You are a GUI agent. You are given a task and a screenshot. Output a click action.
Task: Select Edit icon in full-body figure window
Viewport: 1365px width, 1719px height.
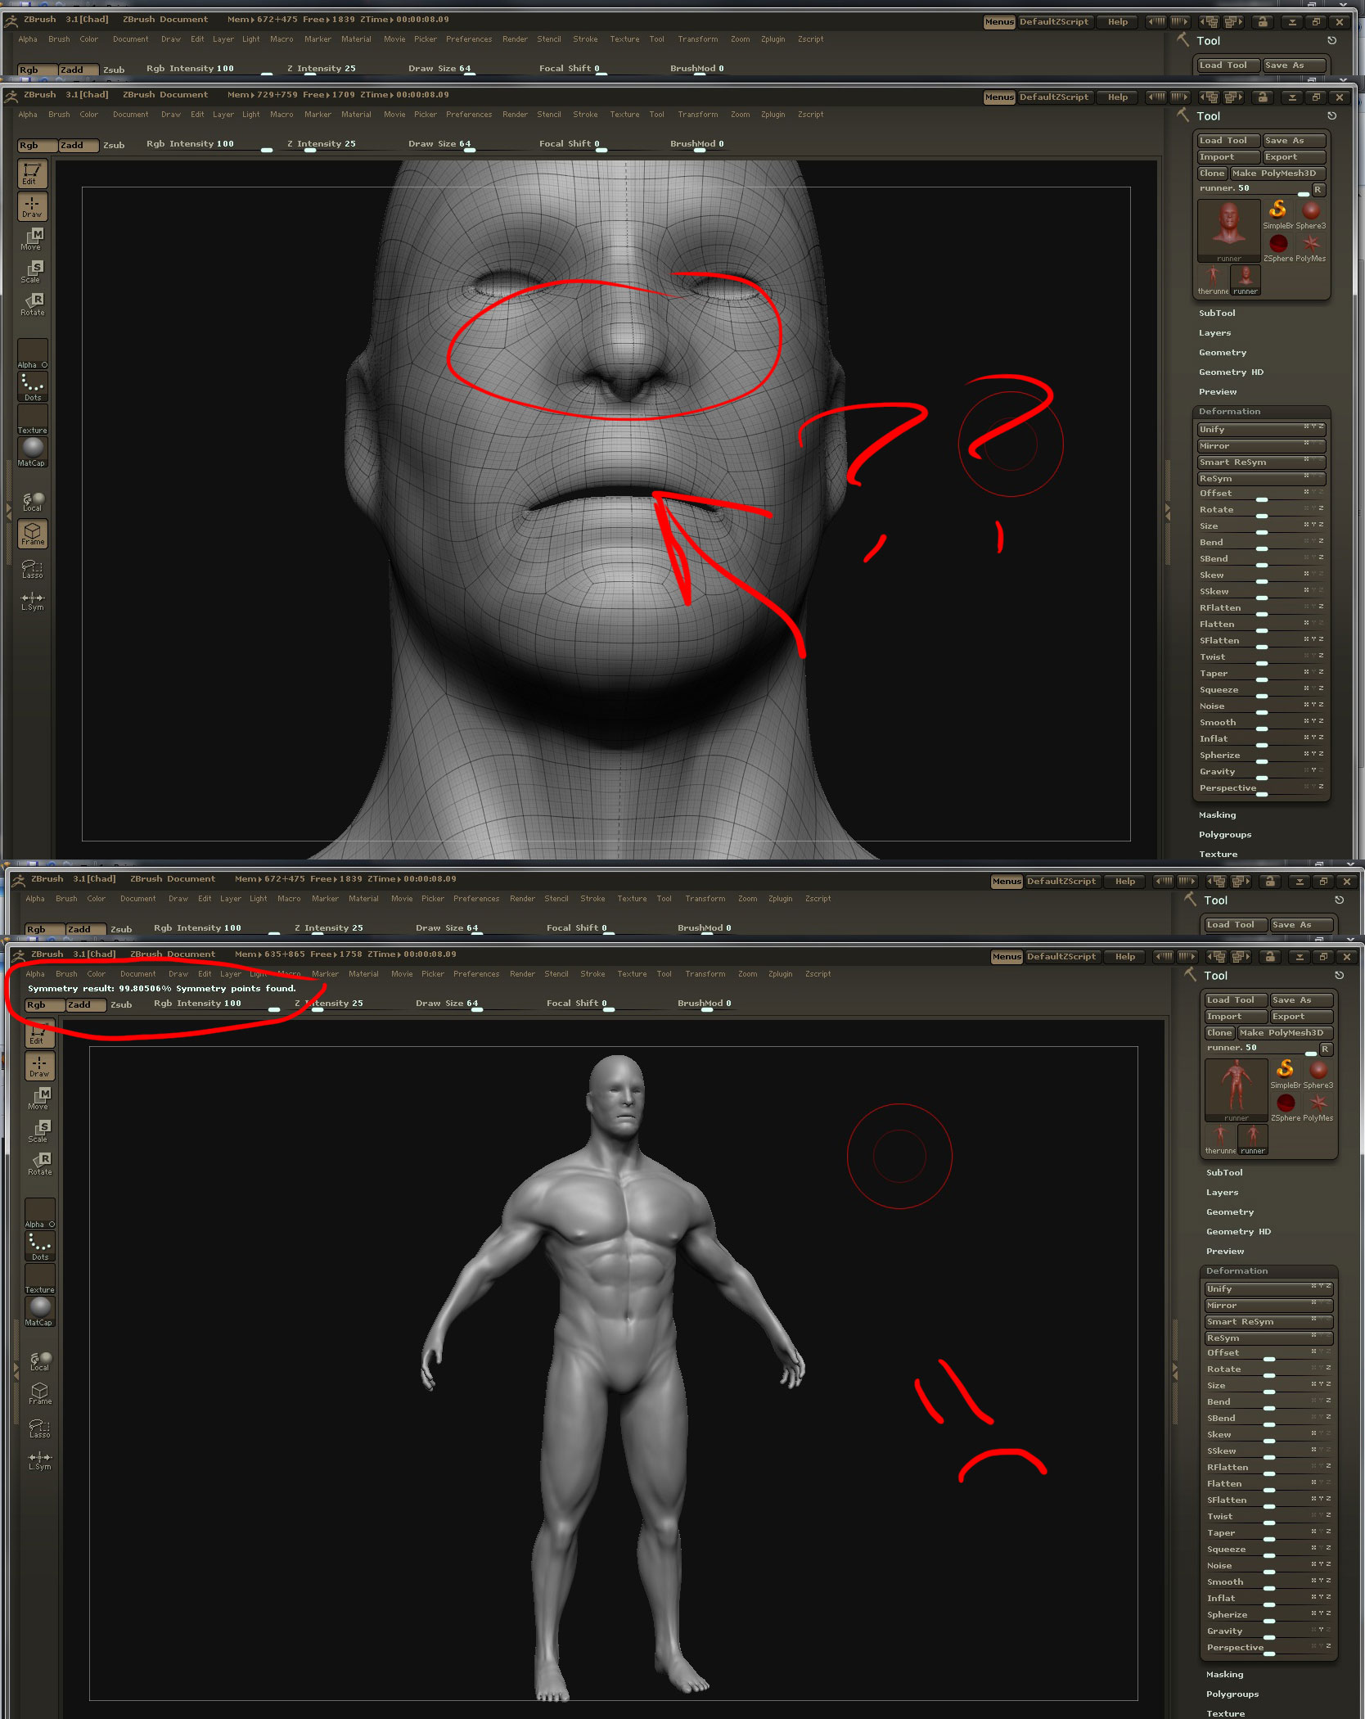click(38, 1034)
